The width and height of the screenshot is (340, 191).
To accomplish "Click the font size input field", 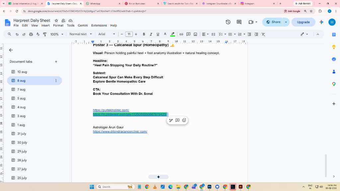I will tap(129, 34).
